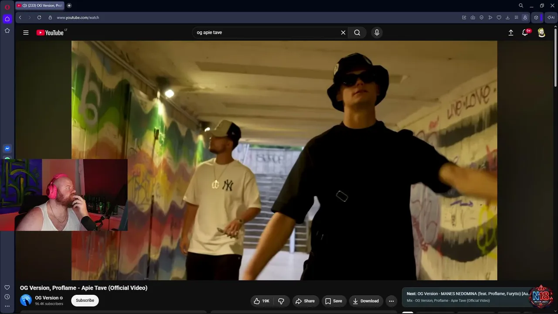Mute the tab using its speaker icon
The width and height of the screenshot is (558, 314).
pos(24,6)
